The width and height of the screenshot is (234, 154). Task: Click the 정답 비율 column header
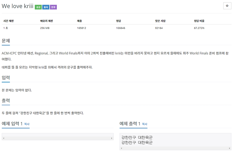pos(199,21)
